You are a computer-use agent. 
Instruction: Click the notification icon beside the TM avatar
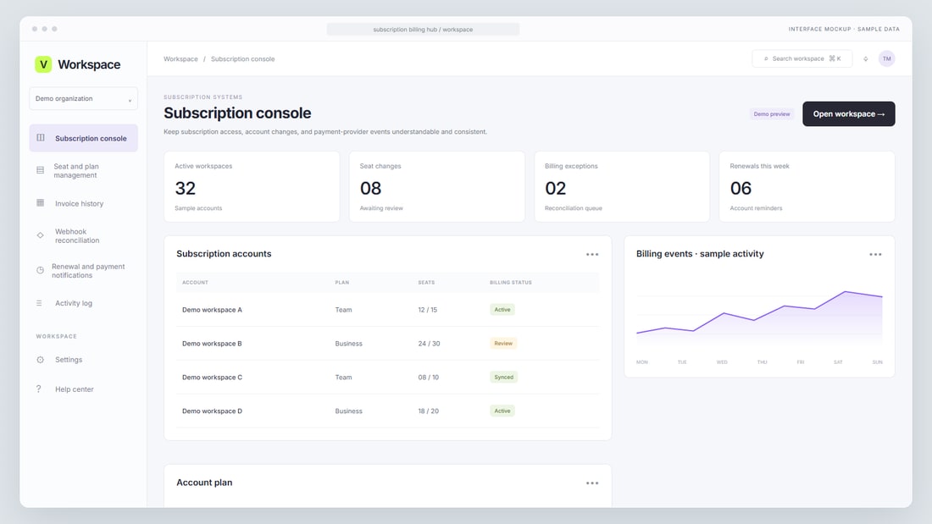[x=865, y=58]
